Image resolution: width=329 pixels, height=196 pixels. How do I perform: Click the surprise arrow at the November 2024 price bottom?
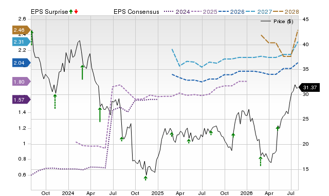(x=145, y=178)
